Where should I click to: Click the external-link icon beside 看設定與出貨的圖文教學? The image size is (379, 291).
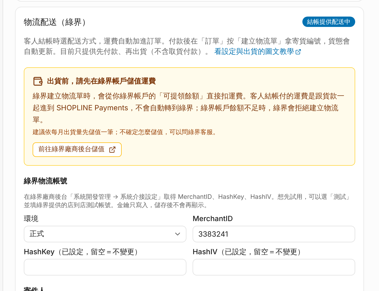click(298, 52)
